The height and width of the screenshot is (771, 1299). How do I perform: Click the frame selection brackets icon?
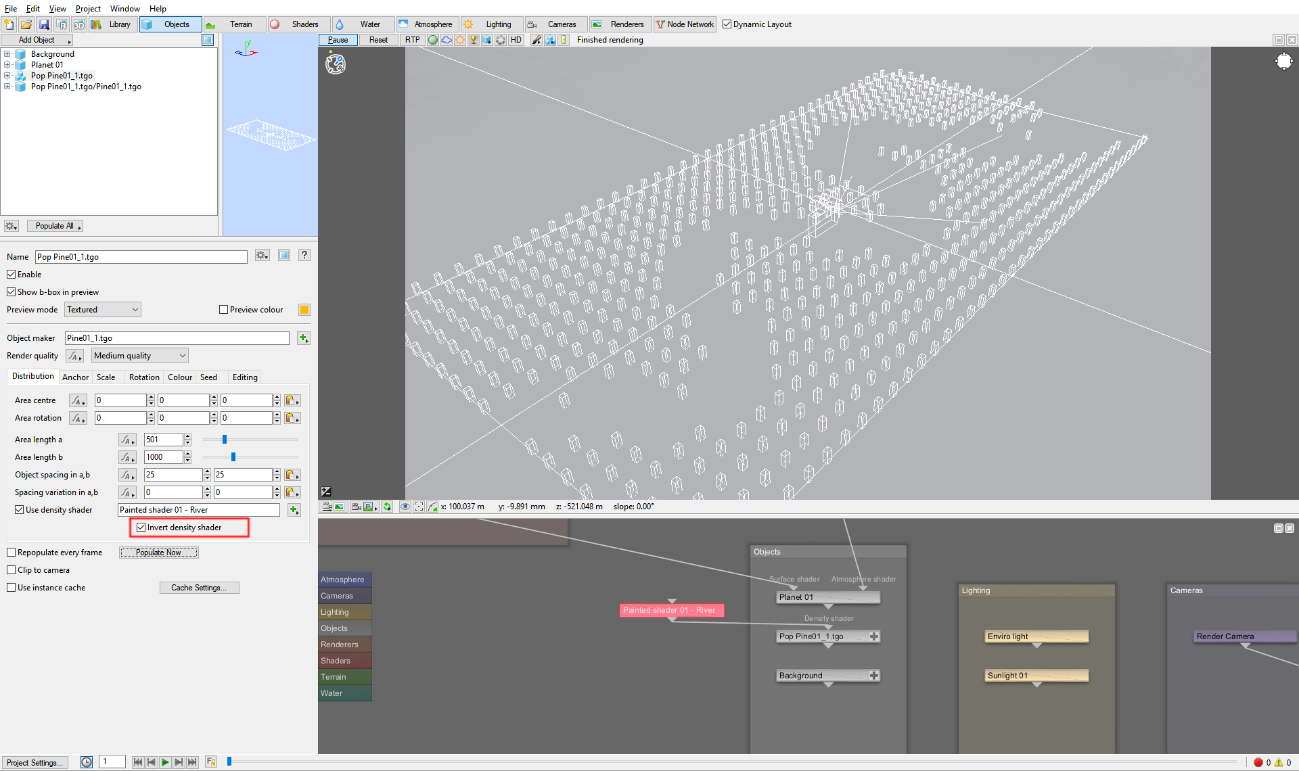419,507
